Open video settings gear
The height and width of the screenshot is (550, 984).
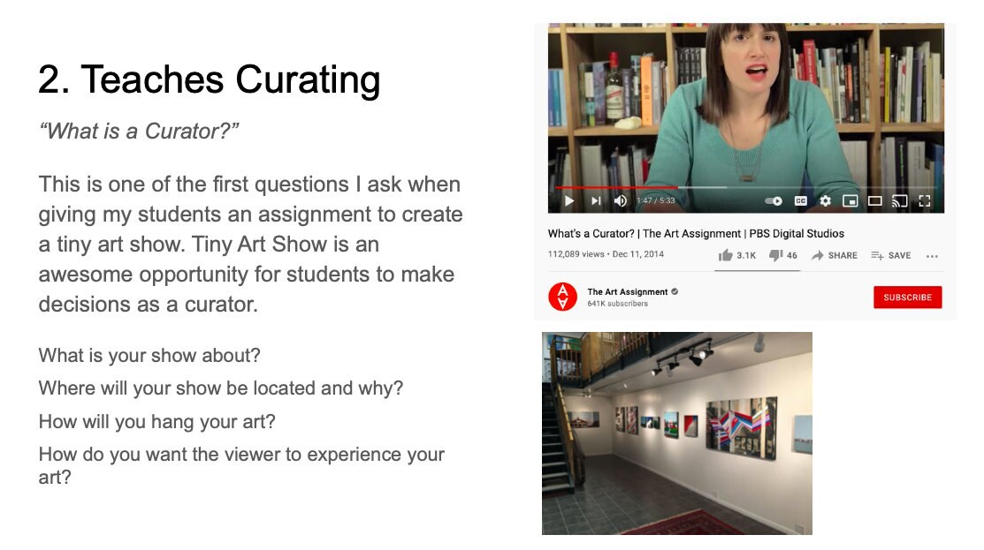point(825,201)
